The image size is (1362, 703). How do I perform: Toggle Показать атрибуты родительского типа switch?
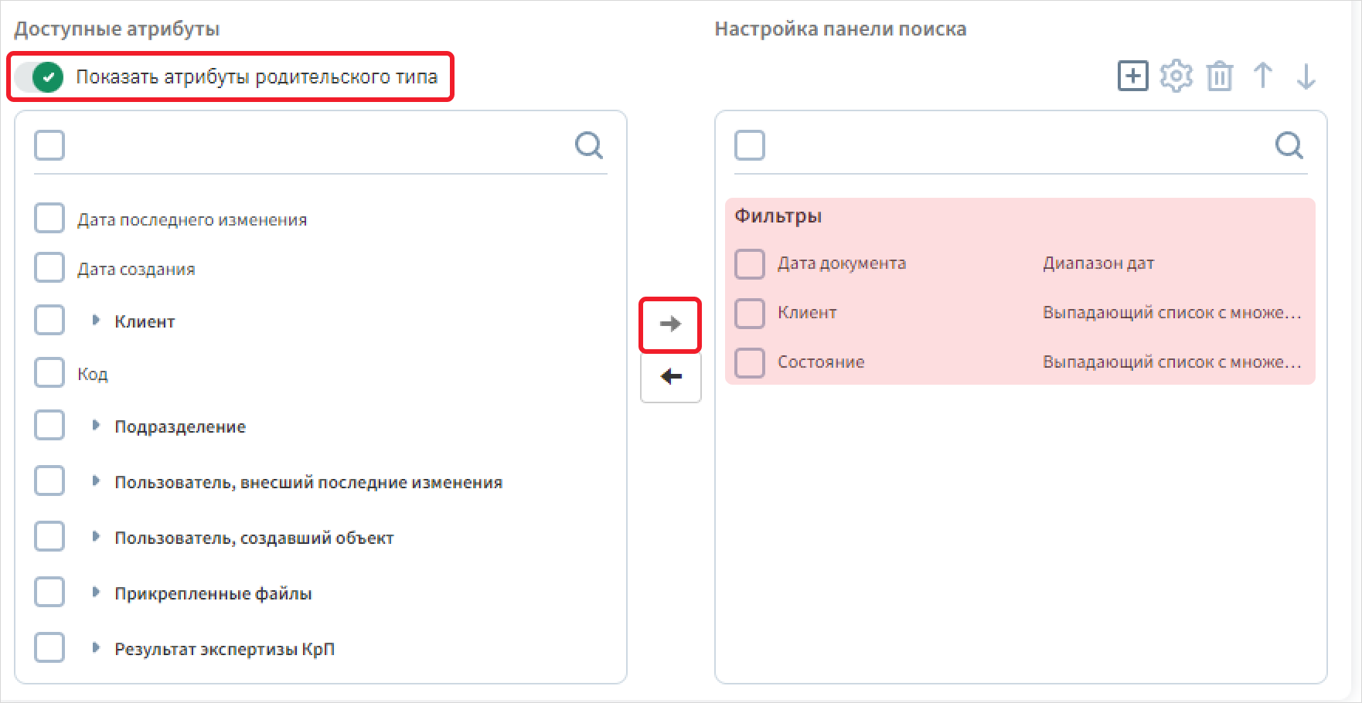tap(38, 77)
